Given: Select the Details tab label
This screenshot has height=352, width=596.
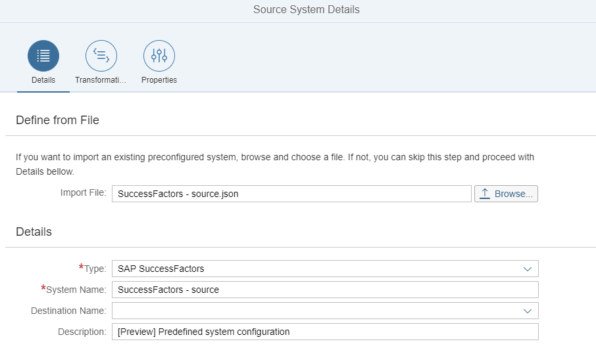Looking at the screenshot, I should pos(43,80).
